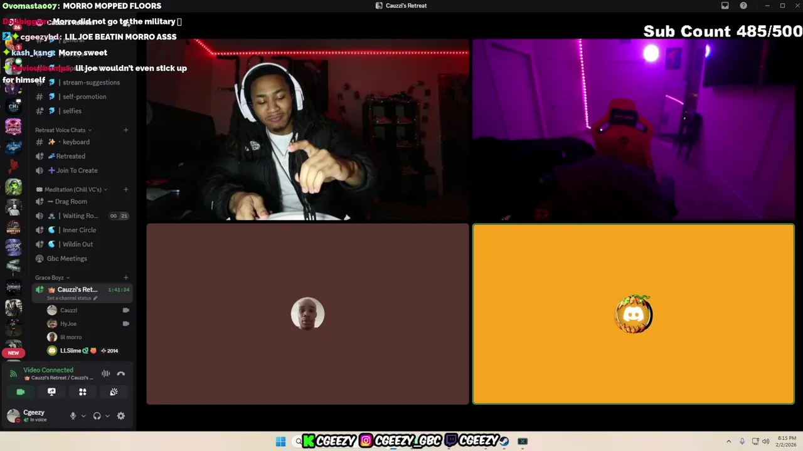Open the stream-suggestions text channel
Viewport: 803px width, 451px height.
(x=82, y=82)
